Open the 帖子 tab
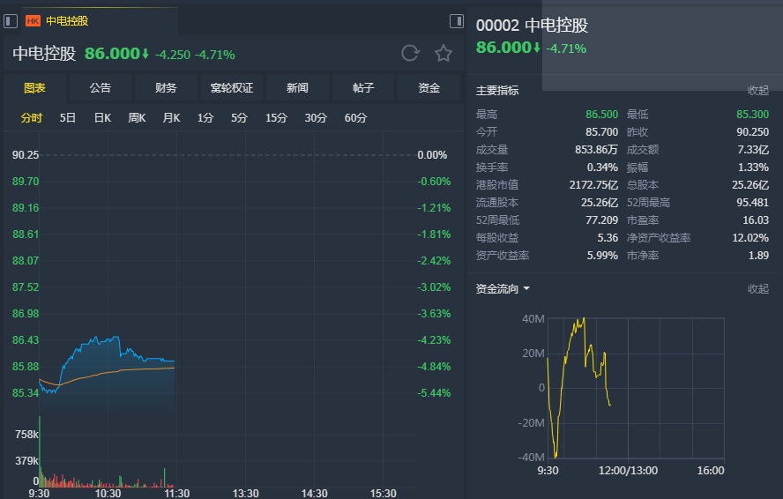The height and width of the screenshot is (499, 783). (x=363, y=88)
